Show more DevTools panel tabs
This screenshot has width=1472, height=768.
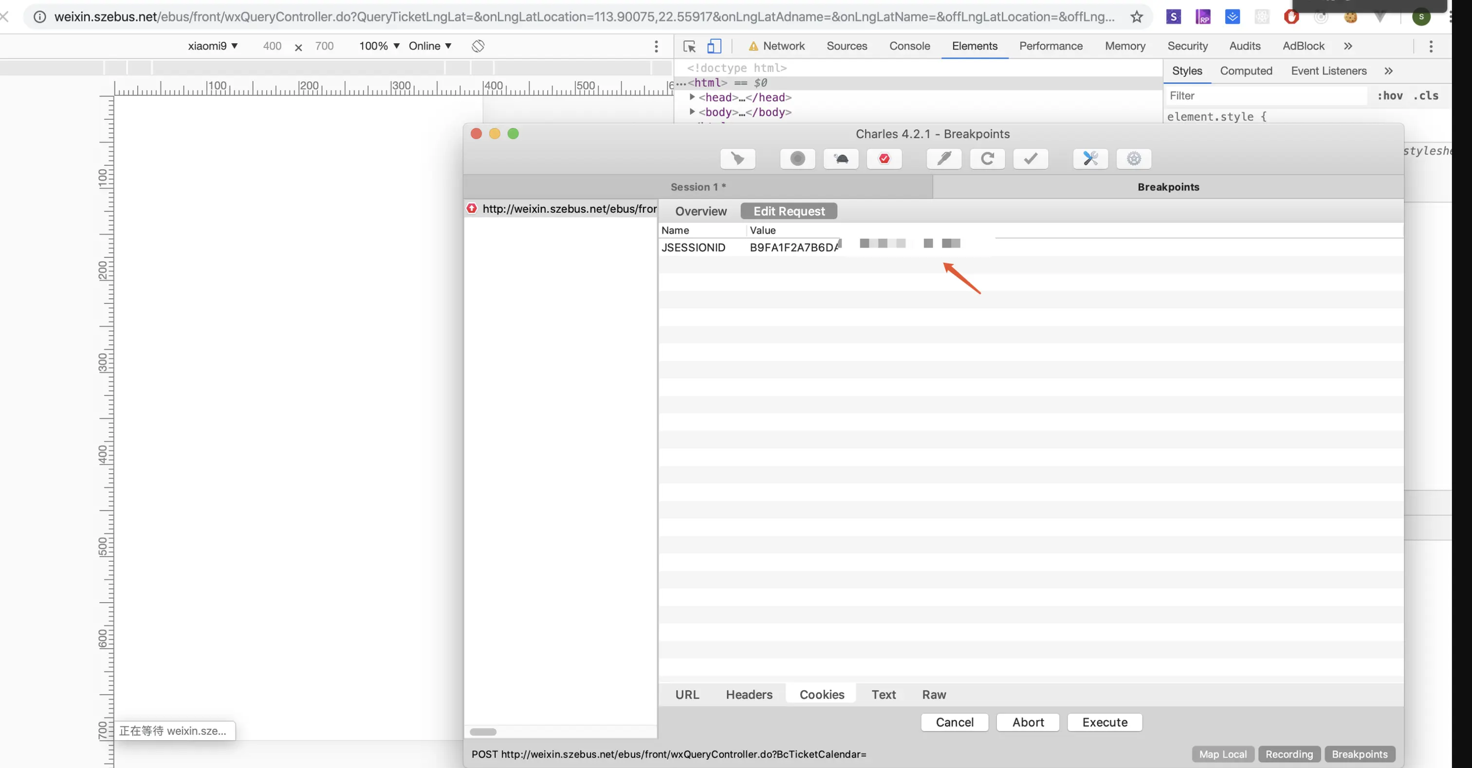(1348, 46)
